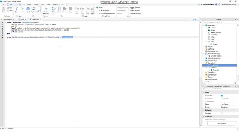239x134 pixels.
Task: Select SpawnLocation in Explorer
Action: click(215, 32)
